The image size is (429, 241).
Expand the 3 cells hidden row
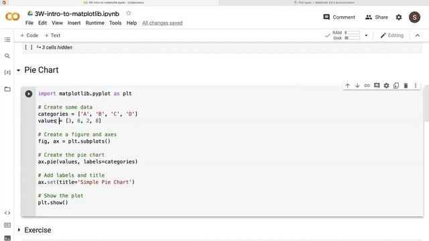(x=54, y=48)
